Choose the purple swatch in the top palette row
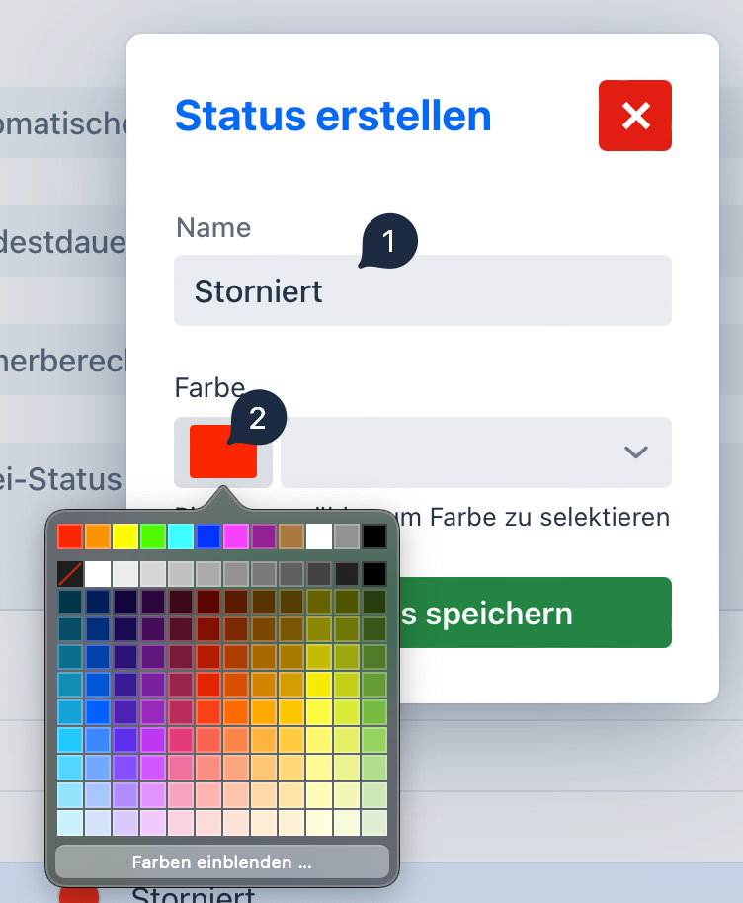743x903 pixels. point(264,535)
